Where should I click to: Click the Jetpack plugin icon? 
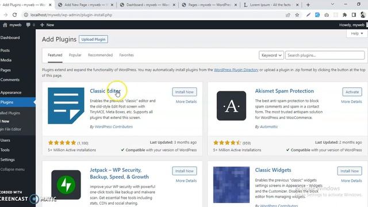66,185
